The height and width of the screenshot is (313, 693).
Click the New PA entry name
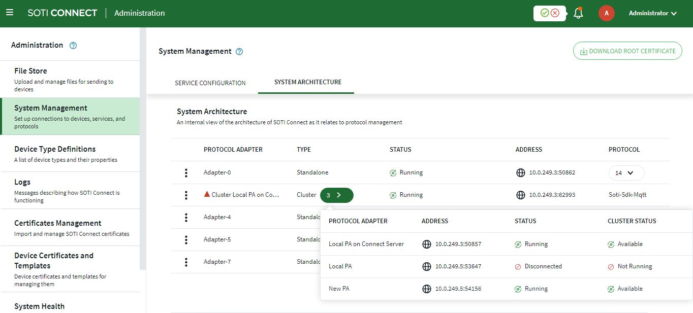[x=339, y=289]
